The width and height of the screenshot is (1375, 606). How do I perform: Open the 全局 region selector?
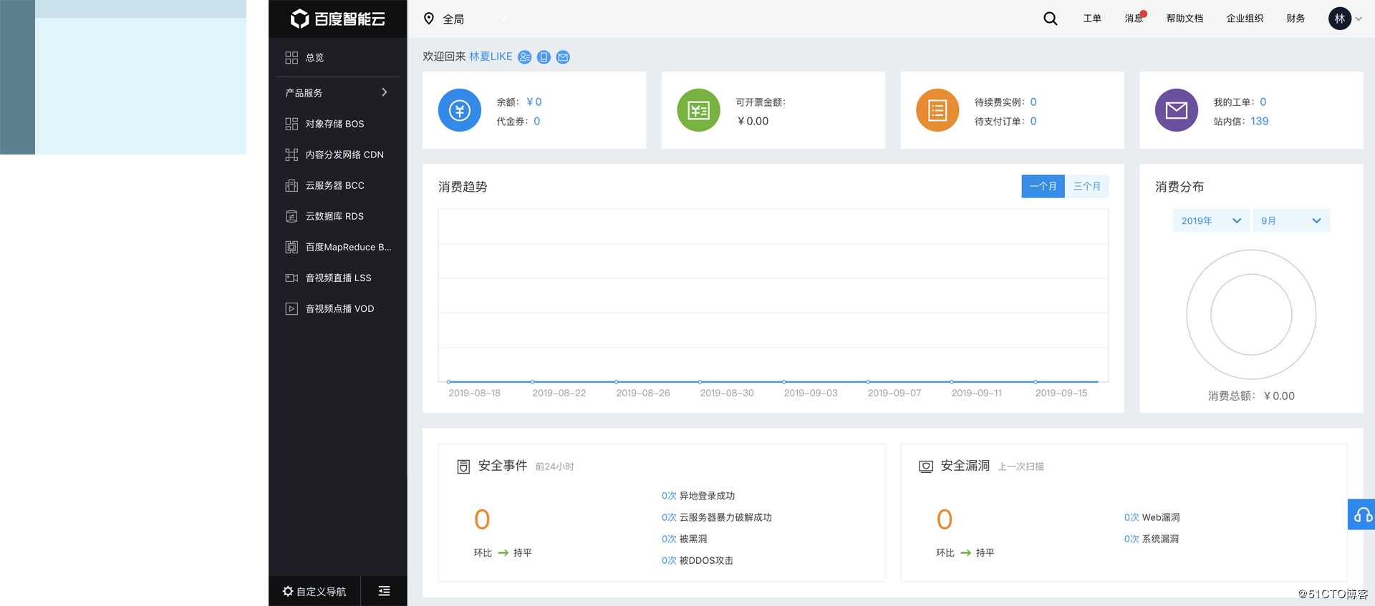(453, 19)
